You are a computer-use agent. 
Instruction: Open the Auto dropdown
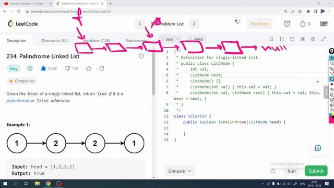tap(196, 39)
